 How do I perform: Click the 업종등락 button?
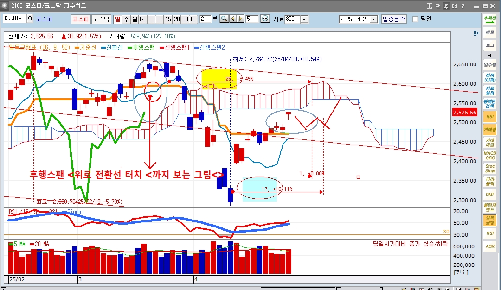[x=393, y=19]
